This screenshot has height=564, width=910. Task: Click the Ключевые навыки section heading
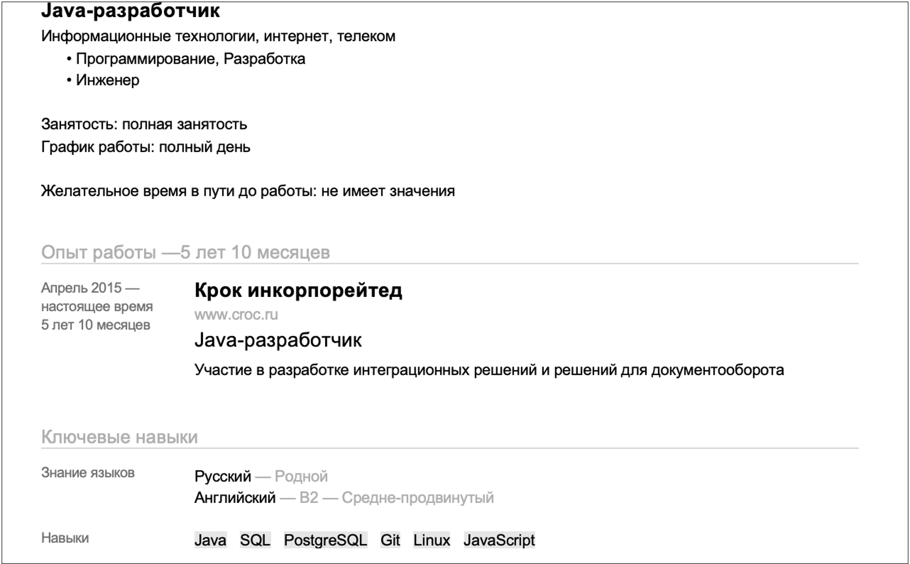coord(119,437)
